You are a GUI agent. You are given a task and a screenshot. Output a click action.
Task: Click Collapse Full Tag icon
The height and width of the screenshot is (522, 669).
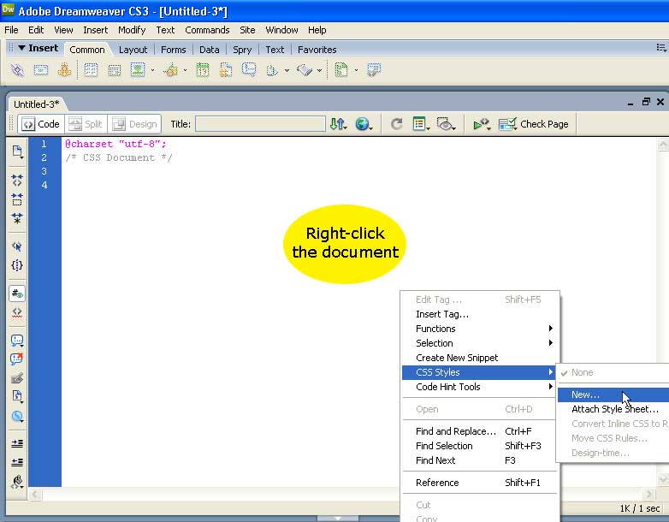17,180
